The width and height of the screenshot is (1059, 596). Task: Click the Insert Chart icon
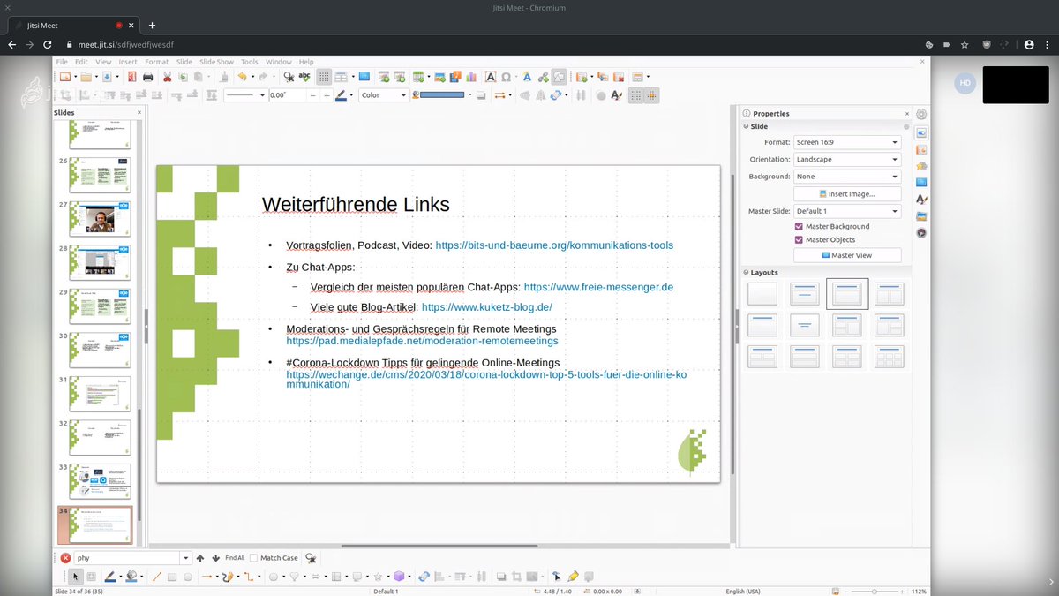click(471, 77)
